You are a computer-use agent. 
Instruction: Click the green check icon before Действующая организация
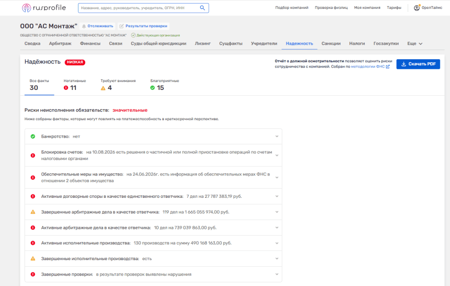point(133,35)
